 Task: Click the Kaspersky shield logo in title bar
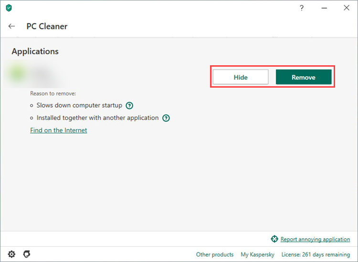[x=9, y=8]
